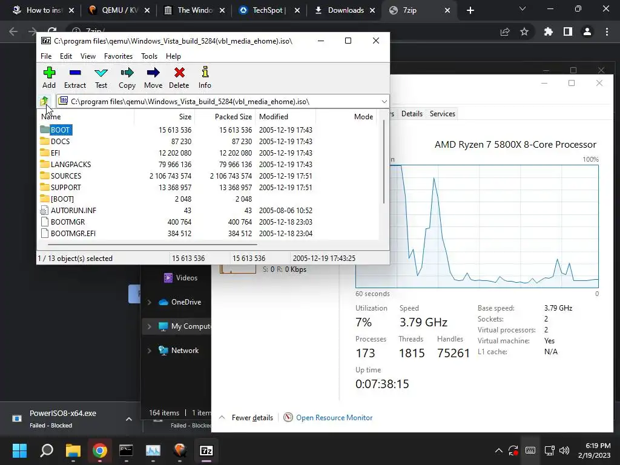Toggle Chrome side panel icon

(x=568, y=31)
